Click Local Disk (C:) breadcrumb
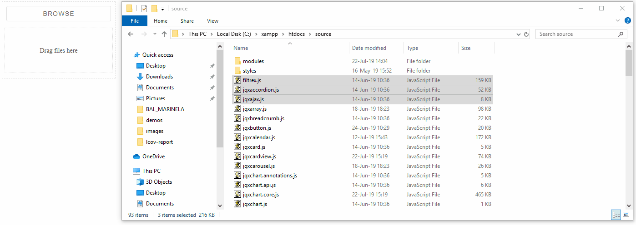Viewport: 636px width, 225px height. 234,34
